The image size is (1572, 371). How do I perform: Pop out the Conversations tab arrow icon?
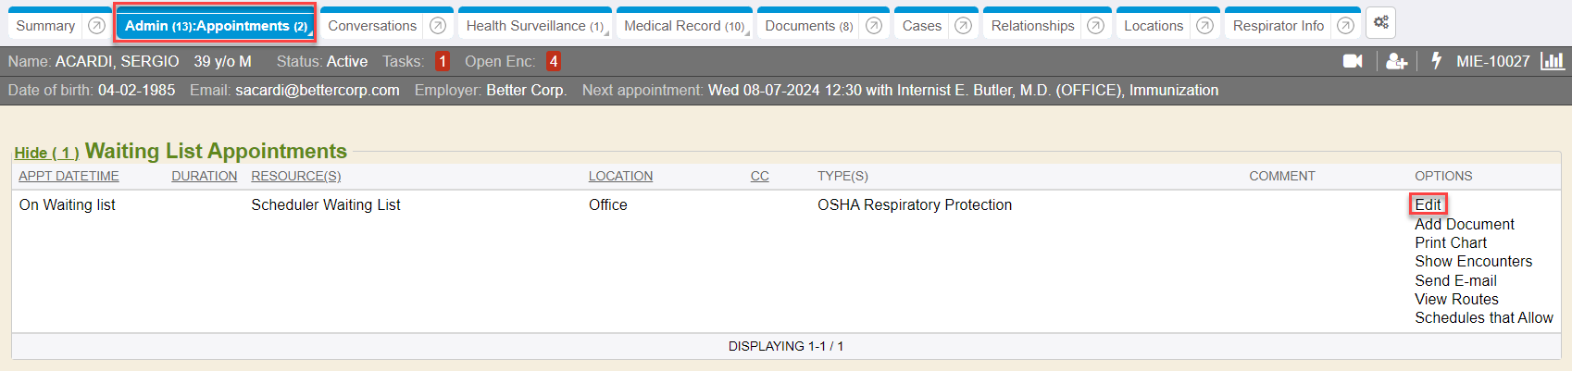pos(438,26)
